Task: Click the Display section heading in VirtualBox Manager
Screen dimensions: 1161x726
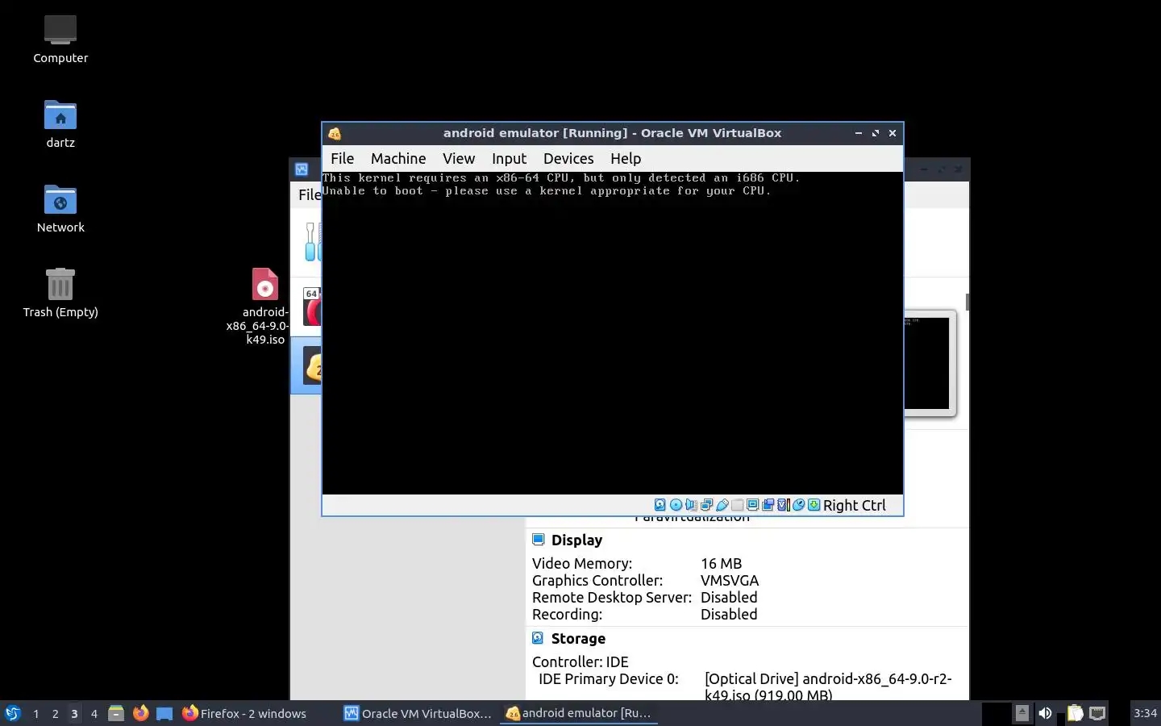Action: coord(576,540)
